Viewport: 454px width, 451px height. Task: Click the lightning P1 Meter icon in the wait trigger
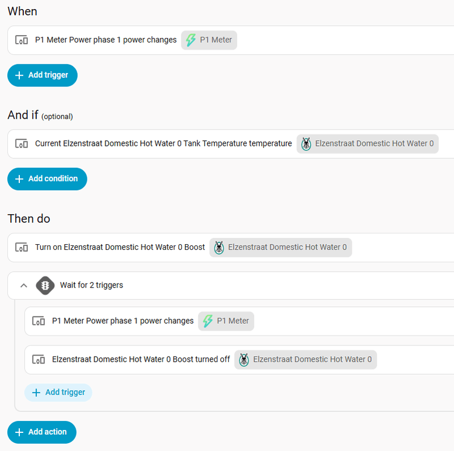208,321
